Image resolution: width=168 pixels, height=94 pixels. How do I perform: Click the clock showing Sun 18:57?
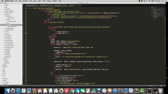tap(157, 1)
